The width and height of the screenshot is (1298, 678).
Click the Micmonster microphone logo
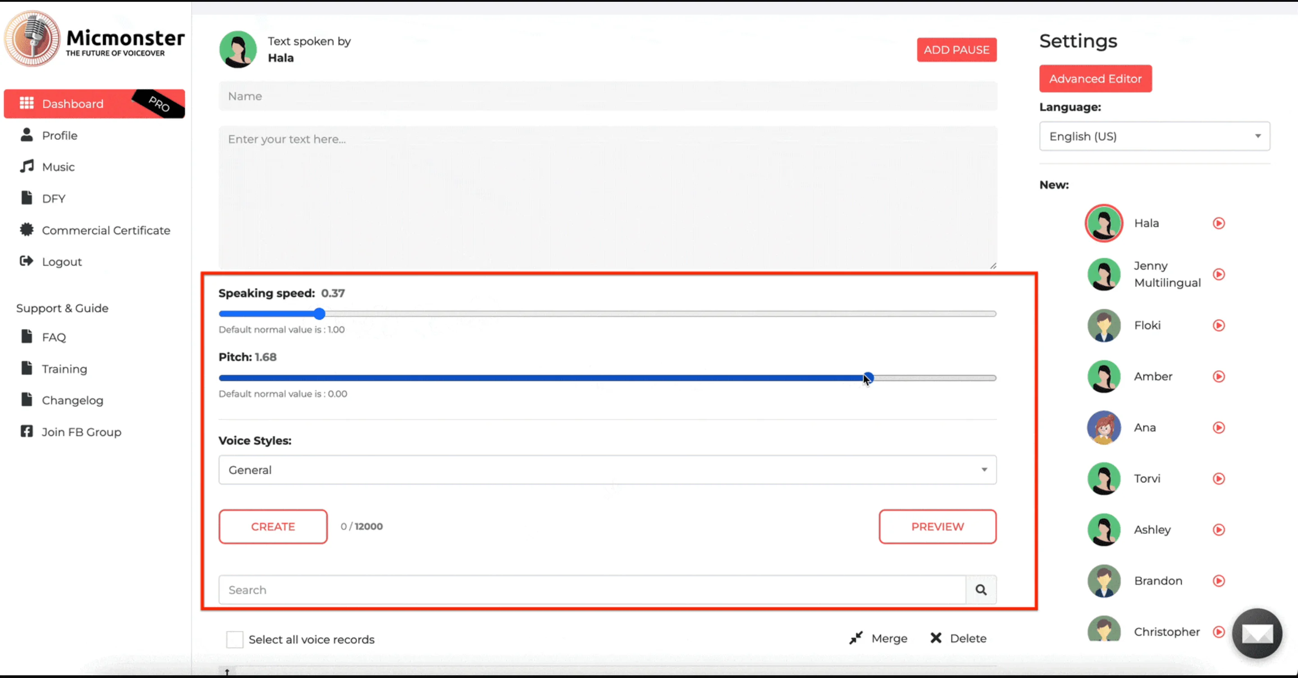point(32,39)
